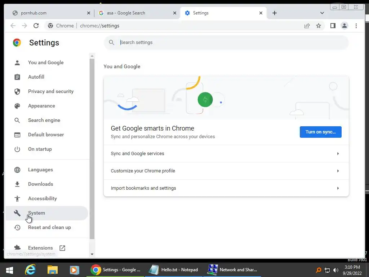Click the Chrome site info icon
This screenshot has height=277, width=369.
tap(50, 26)
